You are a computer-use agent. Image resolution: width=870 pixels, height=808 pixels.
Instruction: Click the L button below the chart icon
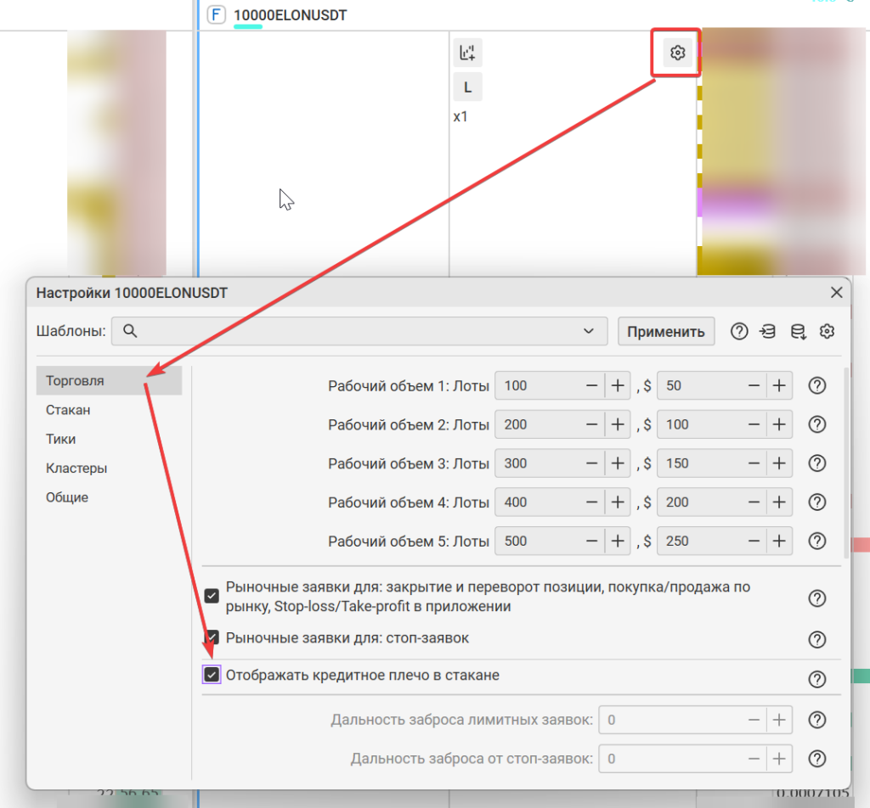[468, 87]
